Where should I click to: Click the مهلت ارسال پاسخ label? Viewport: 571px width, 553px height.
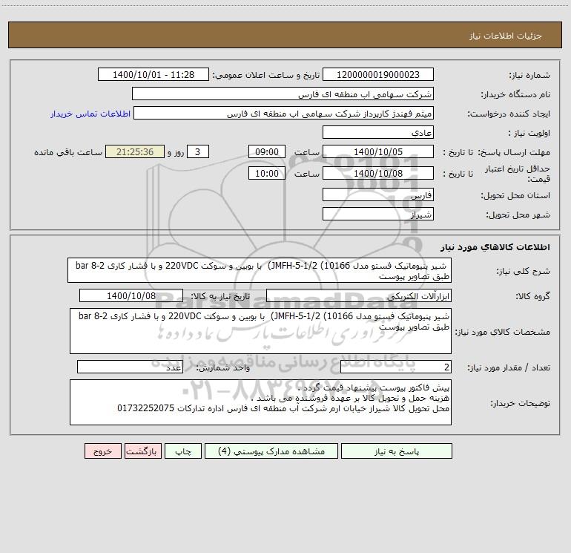click(x=514, y=152)
